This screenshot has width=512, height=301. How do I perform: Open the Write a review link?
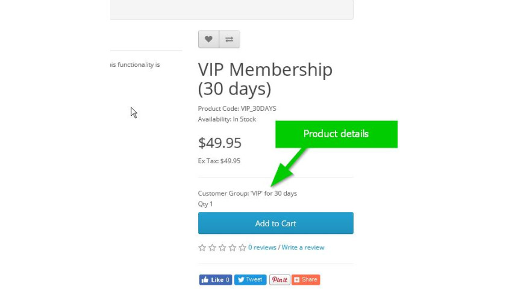(x=303, y=247)
